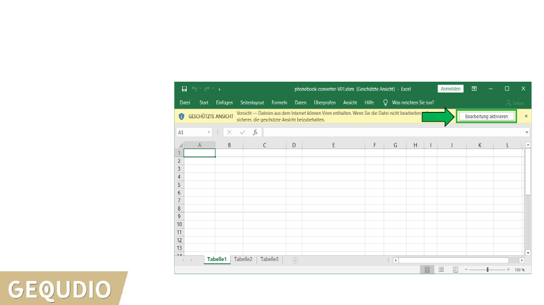Open the Daten tab
This screenshot has height=305, width=544.
[x=301, y=102]
